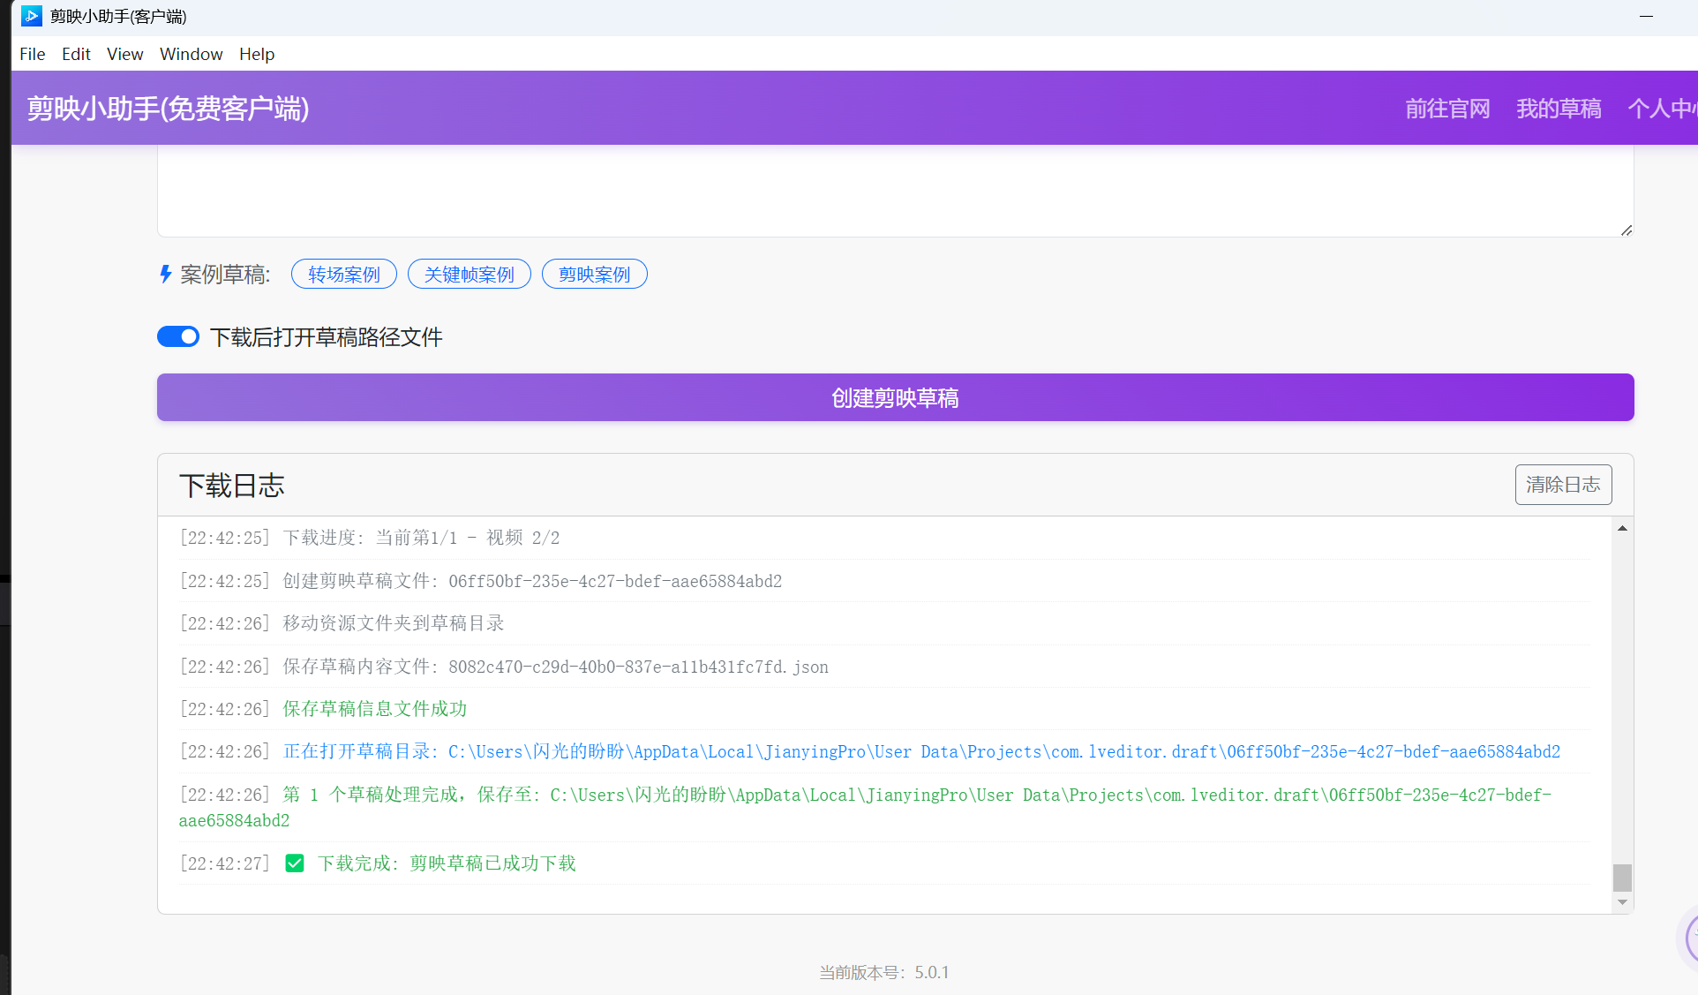
Task: Open the Window menu
Action: 191,54
